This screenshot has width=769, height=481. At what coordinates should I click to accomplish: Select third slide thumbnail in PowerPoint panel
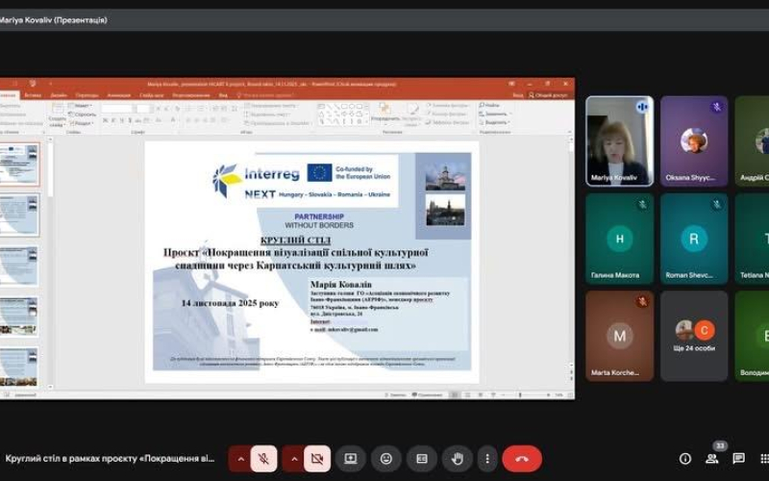tap(18, 266)
